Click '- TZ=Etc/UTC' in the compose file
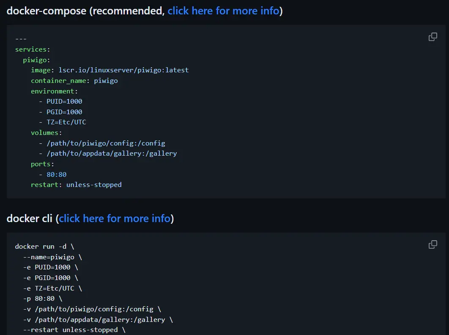The height and width of the screenshot is (335, 449). (x=63, y=122)
